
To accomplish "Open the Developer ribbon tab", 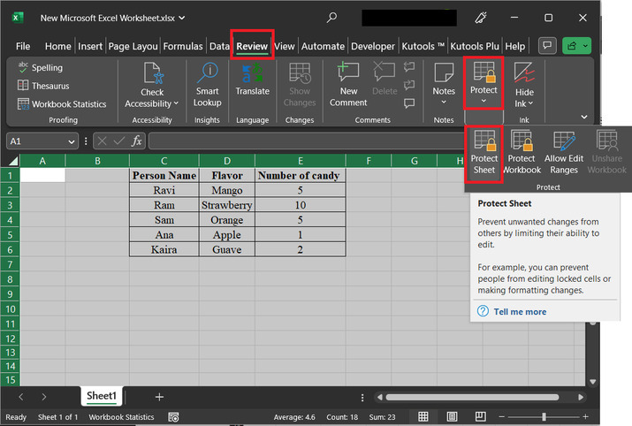I will point(372,47).
